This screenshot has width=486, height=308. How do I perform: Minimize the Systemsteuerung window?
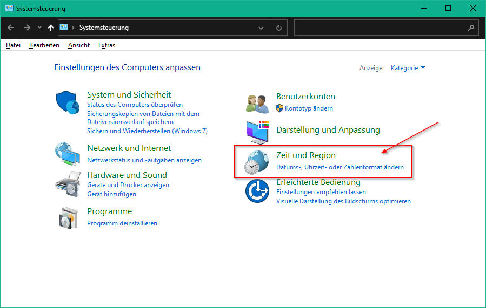point(424,8)
